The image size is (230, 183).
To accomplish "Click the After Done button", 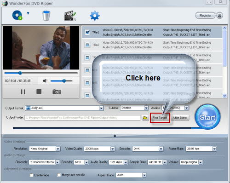I will pyautogui.click(x=180, y=118).
